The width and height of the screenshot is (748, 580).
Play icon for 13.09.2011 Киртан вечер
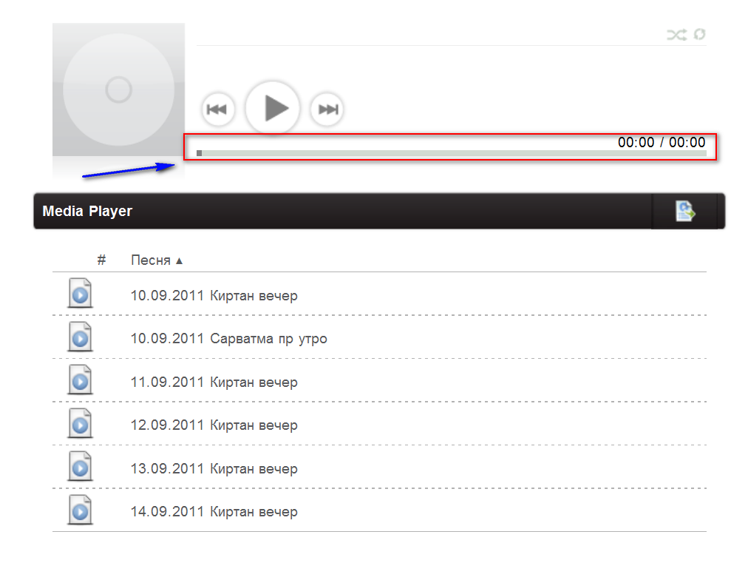tap(80, 466)
